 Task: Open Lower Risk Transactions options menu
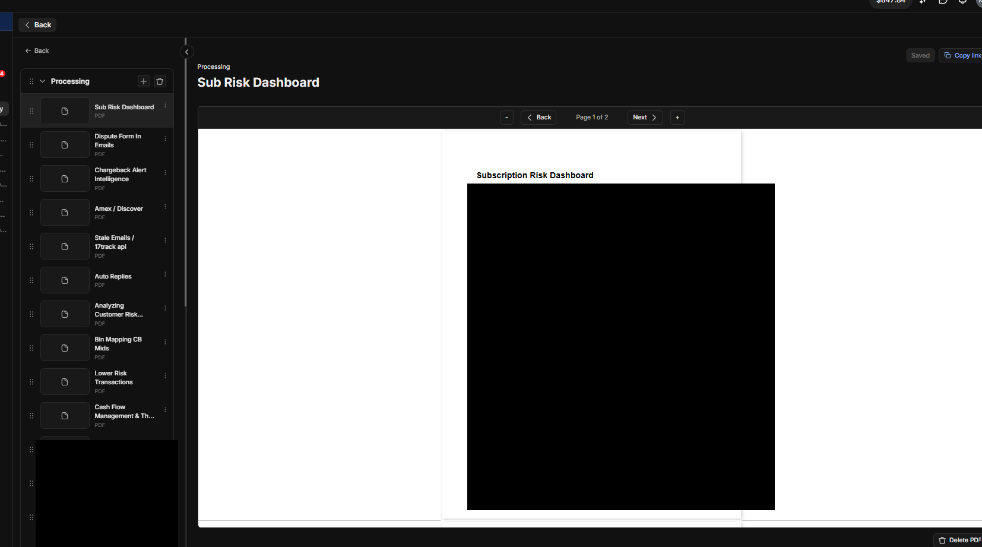pos(165,376)
